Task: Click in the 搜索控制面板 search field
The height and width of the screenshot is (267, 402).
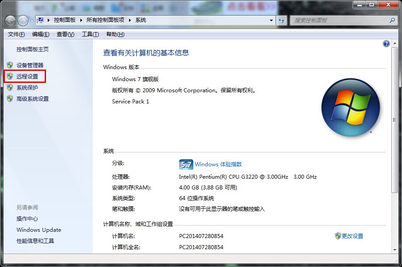Action: [339, 21]
